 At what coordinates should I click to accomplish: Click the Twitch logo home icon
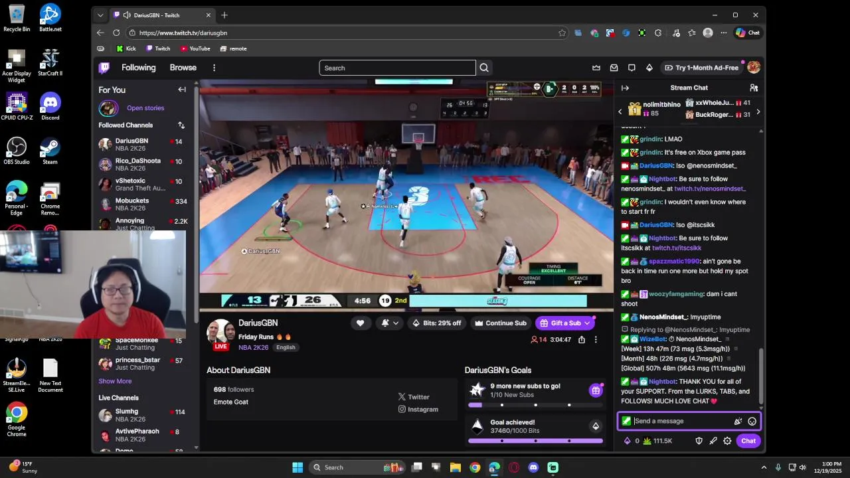pos(104,68)
